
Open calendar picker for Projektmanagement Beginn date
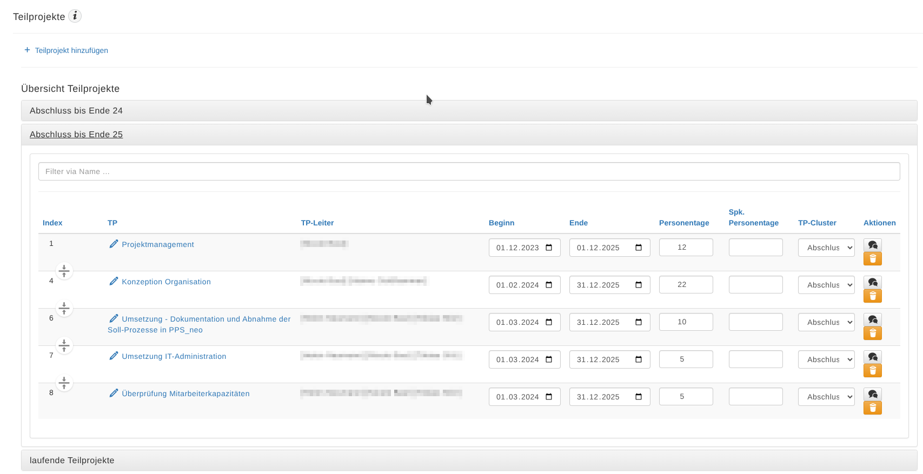pos(549,248)
